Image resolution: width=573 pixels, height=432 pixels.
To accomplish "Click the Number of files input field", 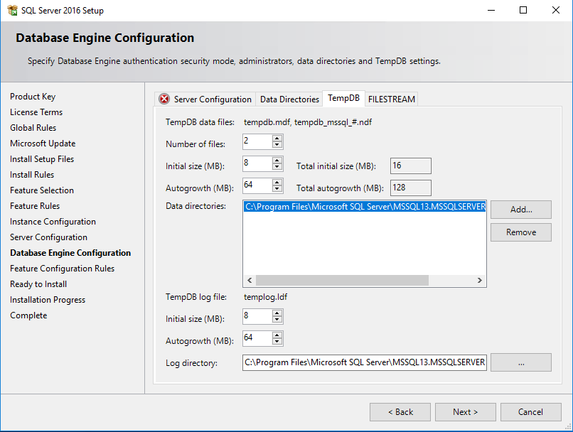I will (257, 141).
